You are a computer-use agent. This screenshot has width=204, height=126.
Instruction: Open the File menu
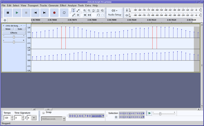4,5
